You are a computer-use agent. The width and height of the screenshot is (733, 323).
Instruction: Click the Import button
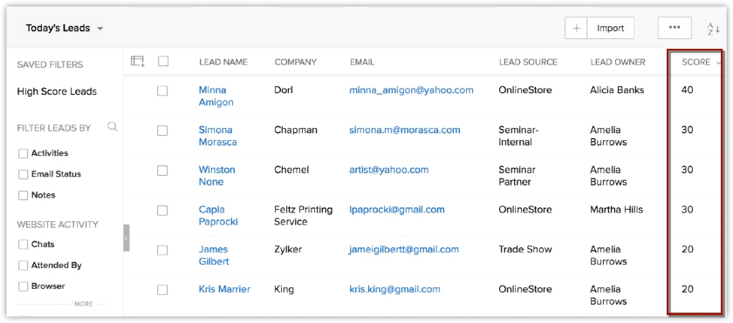[x=611, y=28]
